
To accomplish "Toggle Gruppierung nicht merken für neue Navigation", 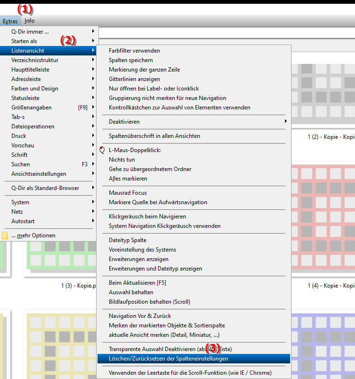I will (194, 98).
